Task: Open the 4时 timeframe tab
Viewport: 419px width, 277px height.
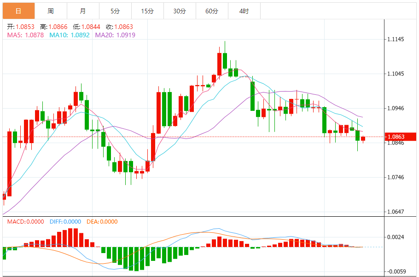Action: (244, 11)
